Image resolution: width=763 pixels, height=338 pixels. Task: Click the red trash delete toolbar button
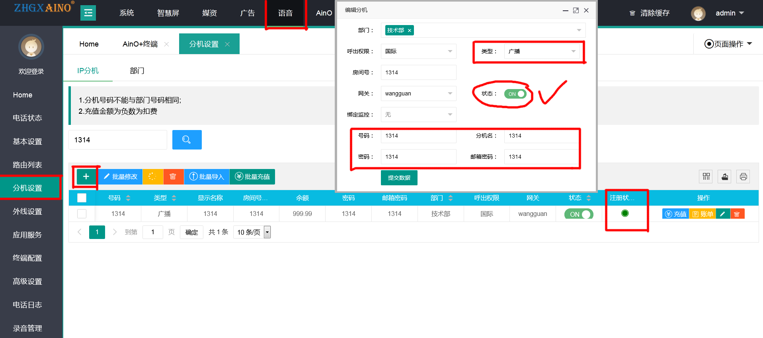point(173,177)
